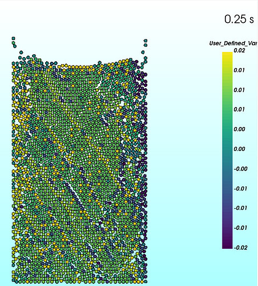The image size is (258, 286).
Task: Select the topmost particle on left wall
Action: tap(13, 38)
